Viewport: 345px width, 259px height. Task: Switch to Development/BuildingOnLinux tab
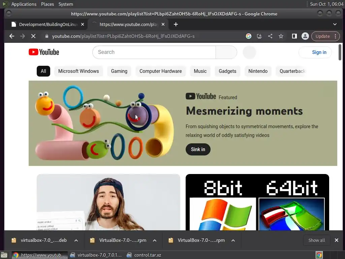tap(46, 24)
